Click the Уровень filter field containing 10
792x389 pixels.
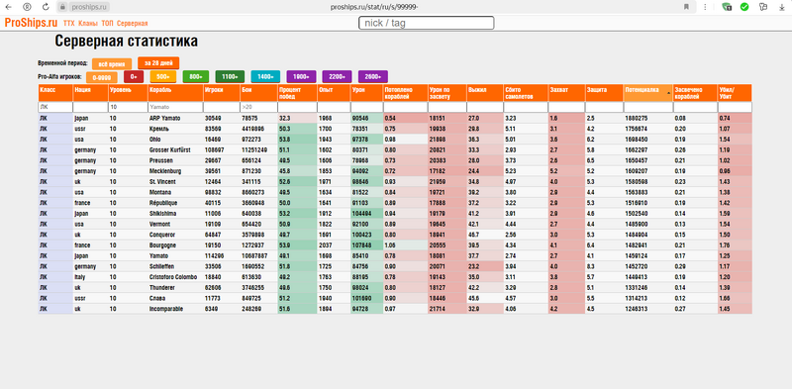point(128,107)
